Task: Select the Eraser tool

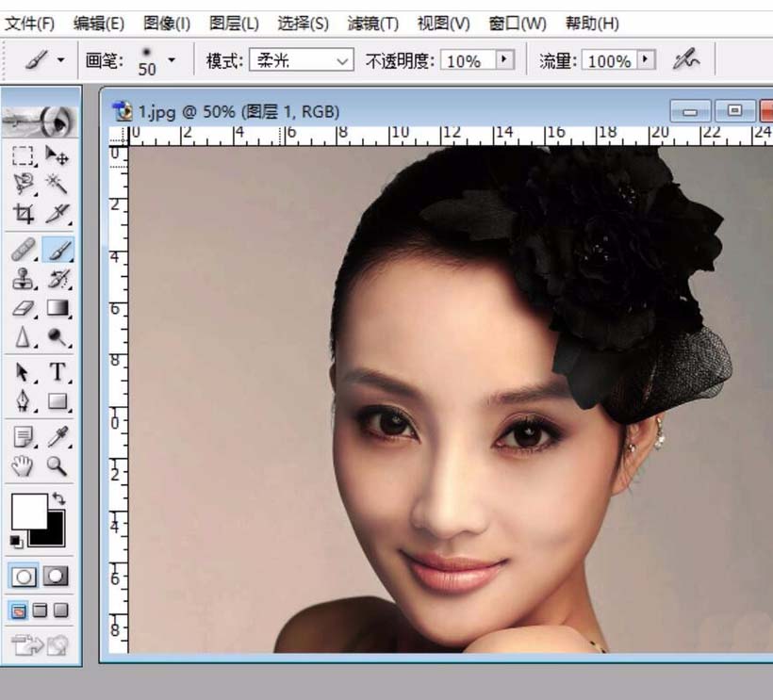Action: (x=25, y=308)
